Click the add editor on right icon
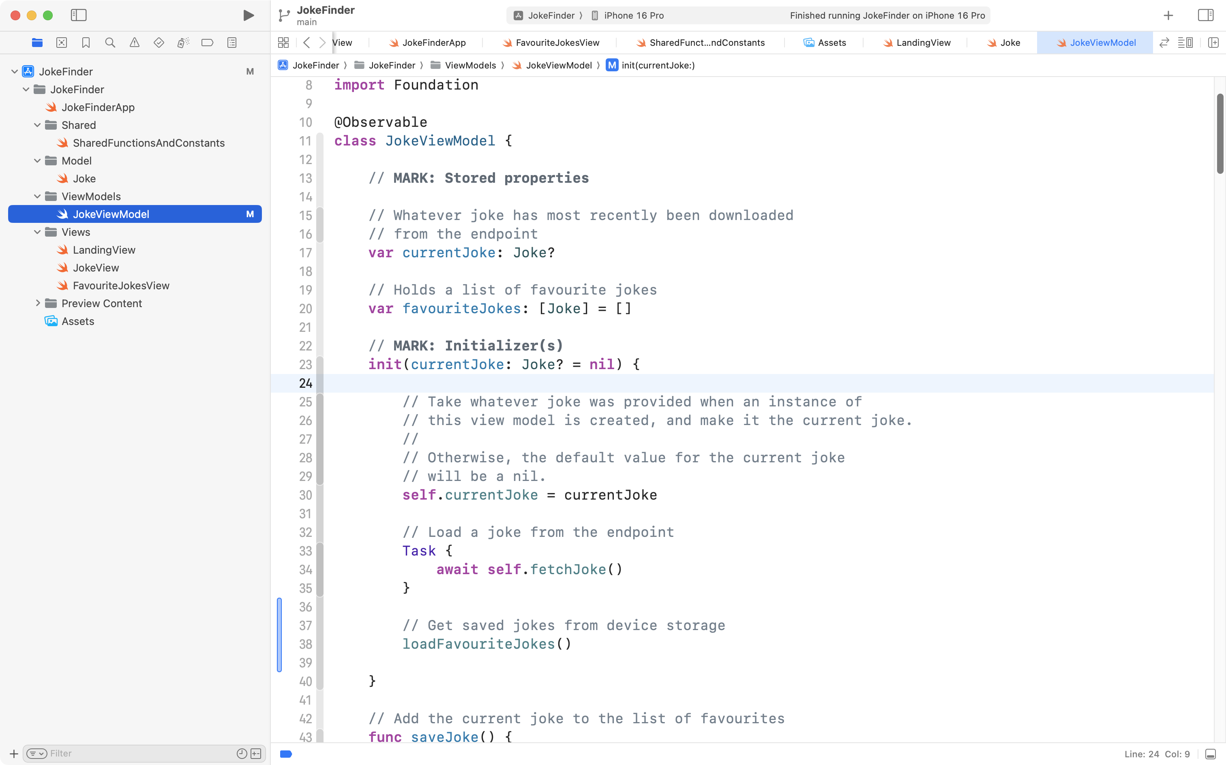The height and width of the screenshot is (765, 1226). point(1213,43)
